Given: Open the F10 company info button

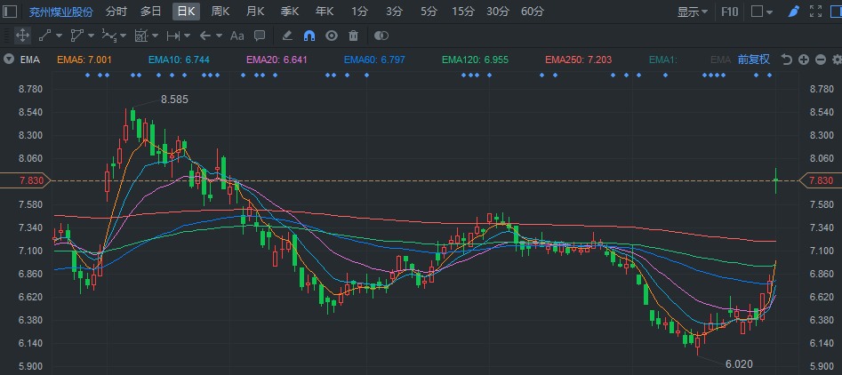Looking at the screenshot, I should coord(729,12).
